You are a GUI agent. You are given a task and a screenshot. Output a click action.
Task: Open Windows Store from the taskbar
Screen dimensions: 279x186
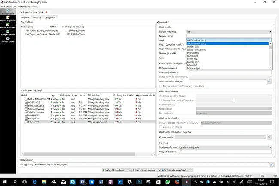point(158,182)
